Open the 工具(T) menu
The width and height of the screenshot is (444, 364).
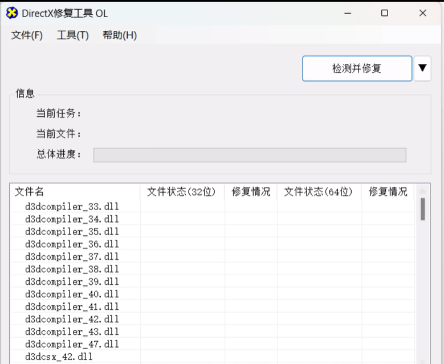coord(73,35)
